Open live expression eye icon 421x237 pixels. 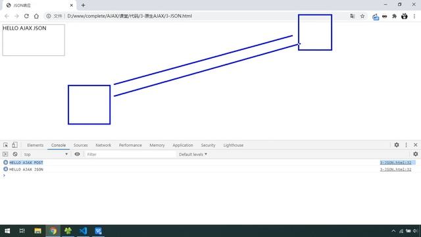[77, 154]
